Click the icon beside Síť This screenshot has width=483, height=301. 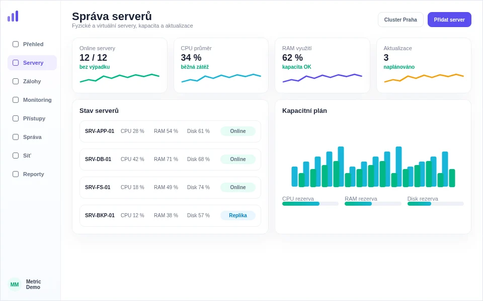click(x=16, y=156)
